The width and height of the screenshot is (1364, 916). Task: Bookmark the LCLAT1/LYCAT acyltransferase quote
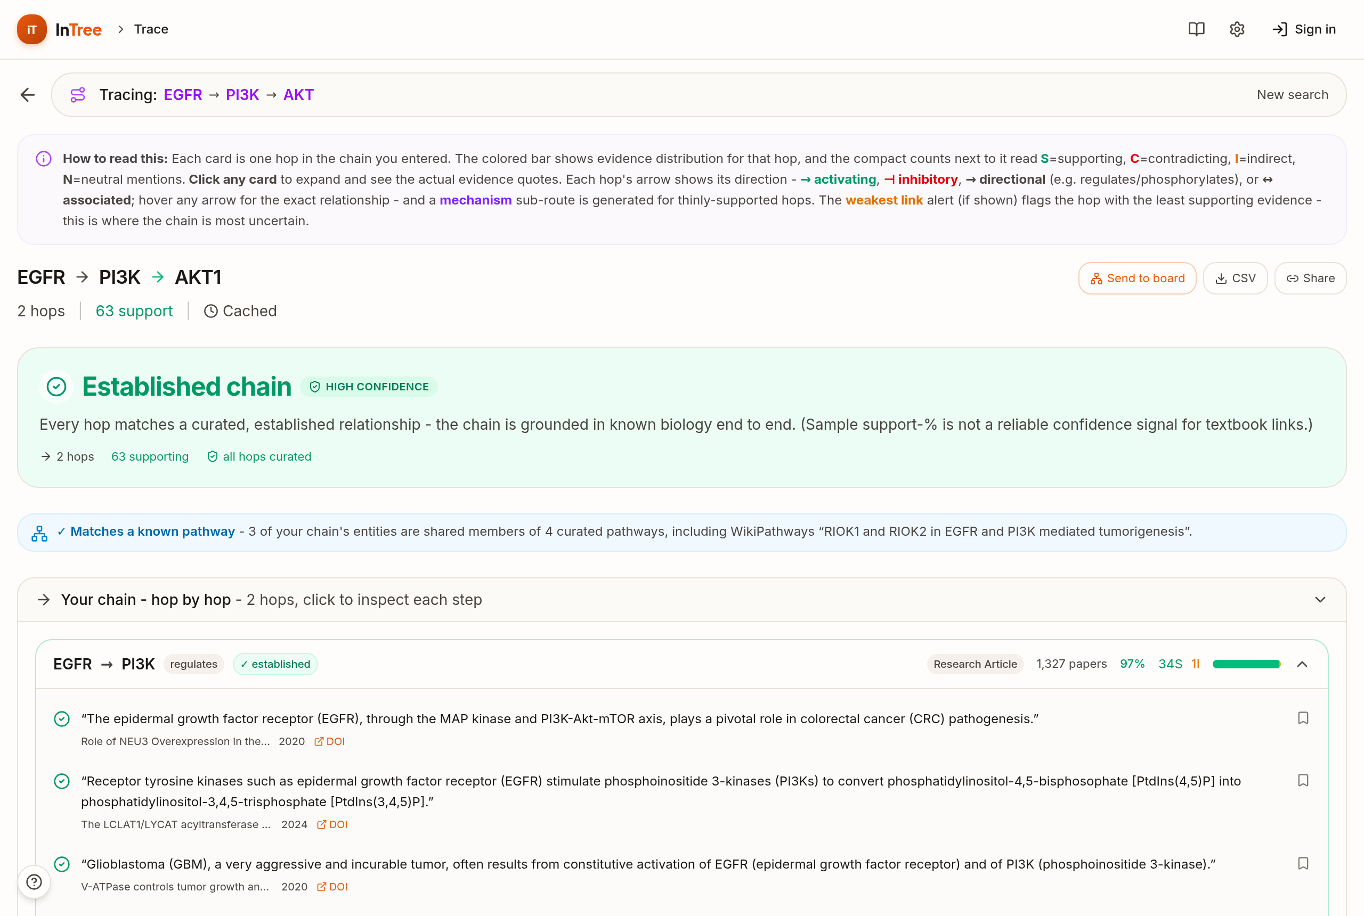pos(1303,781)
